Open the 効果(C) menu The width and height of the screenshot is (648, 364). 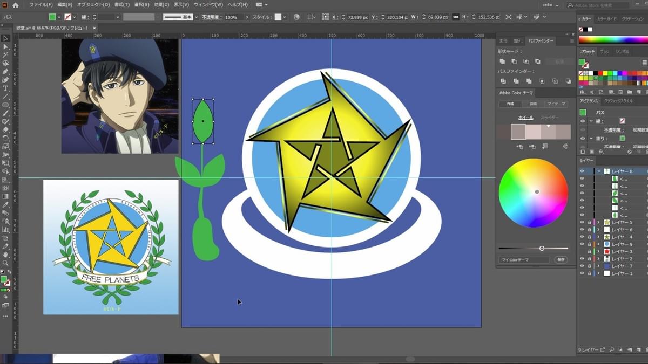[x=161, y=5]
